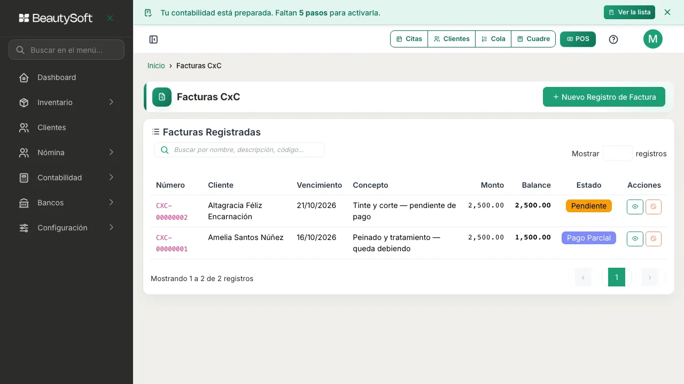The width and height of the screenshot is (684, 384).
Task: Click magnifier icon in invoice search
Action: click(x=165, y=150)
